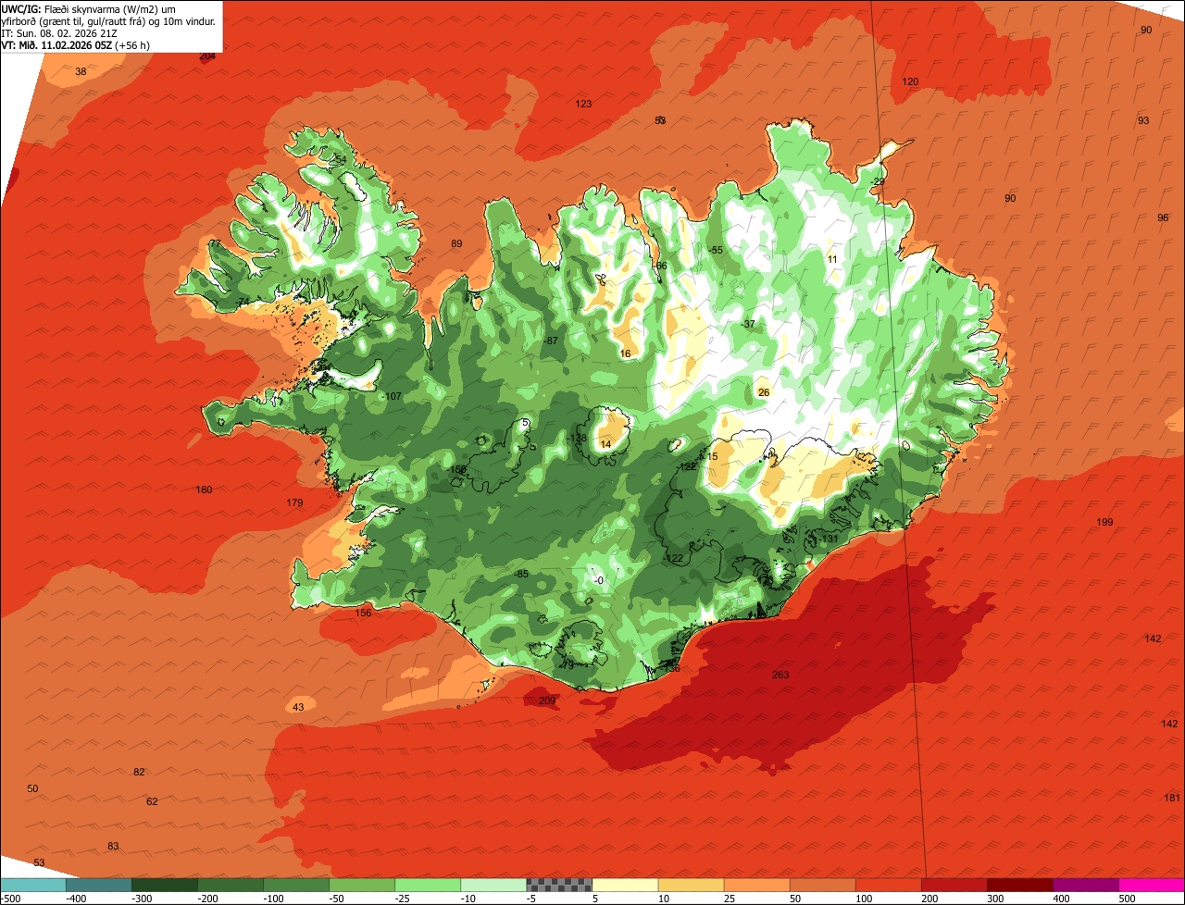Click the '123' value north of Iceland
The image size is (1185, 905).
583,104
